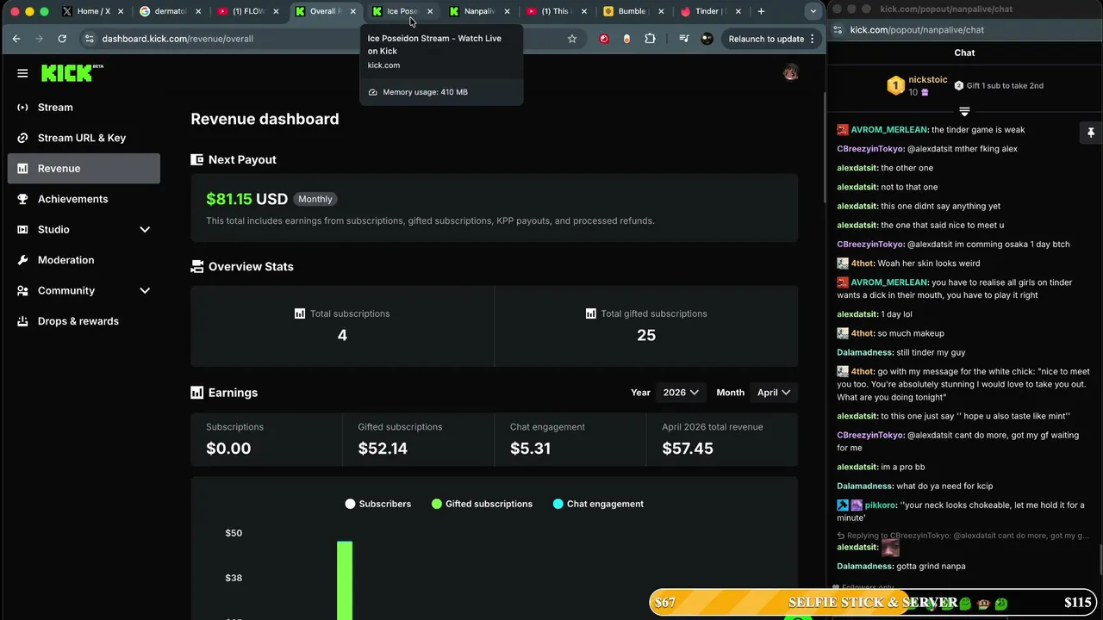Open nickstoic's profile in chat leaderboard
The image size is (1103, 620).
coord(927,80)
